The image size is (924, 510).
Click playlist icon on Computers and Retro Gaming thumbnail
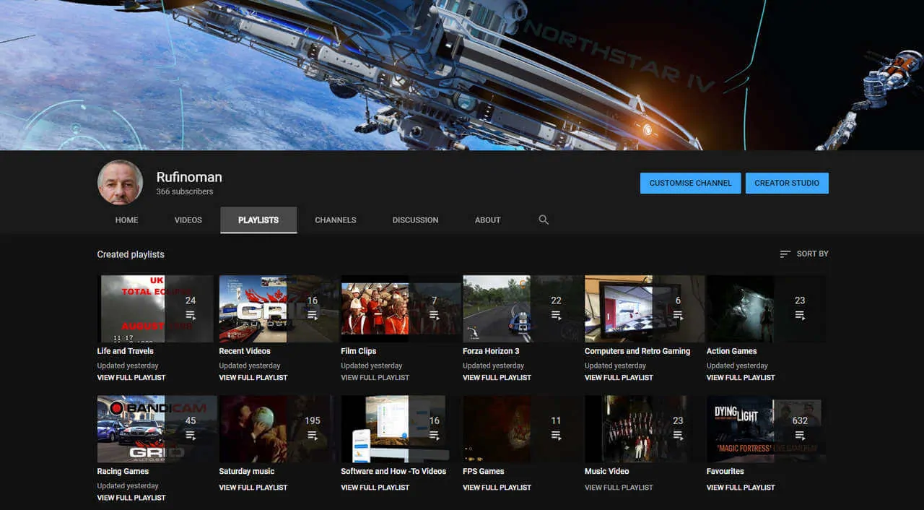[678, 315]
